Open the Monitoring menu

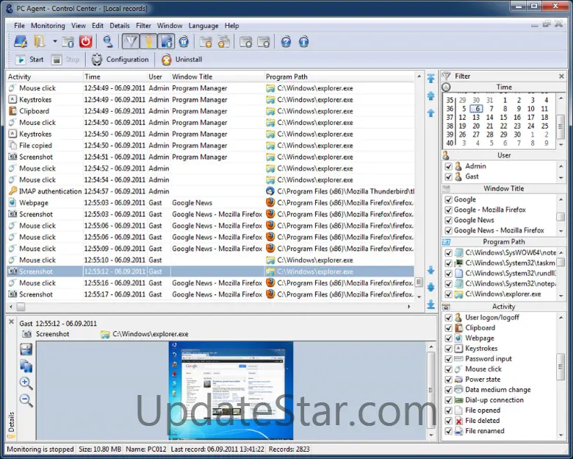point(48,26)
